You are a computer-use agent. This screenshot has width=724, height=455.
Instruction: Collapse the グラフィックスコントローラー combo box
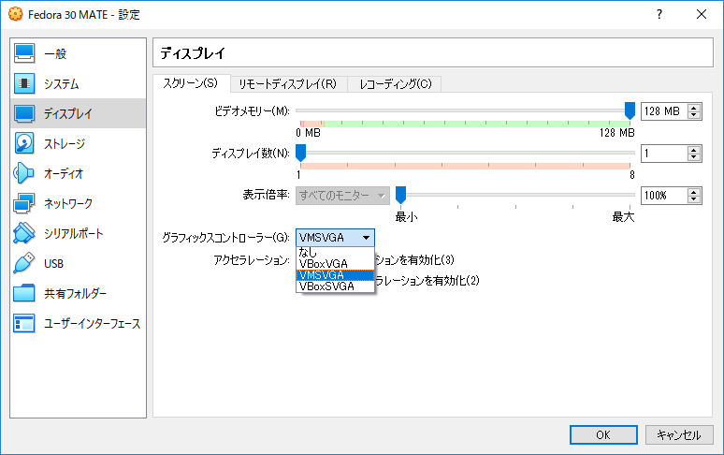tap(335, 238)
